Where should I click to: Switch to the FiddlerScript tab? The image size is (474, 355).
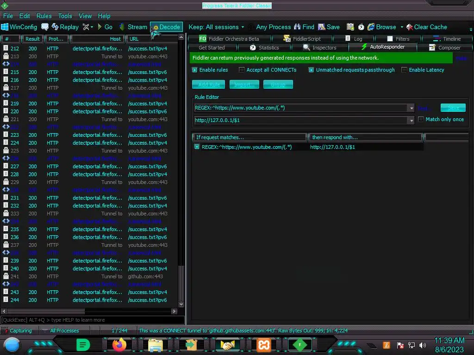(x=302, y=39)
